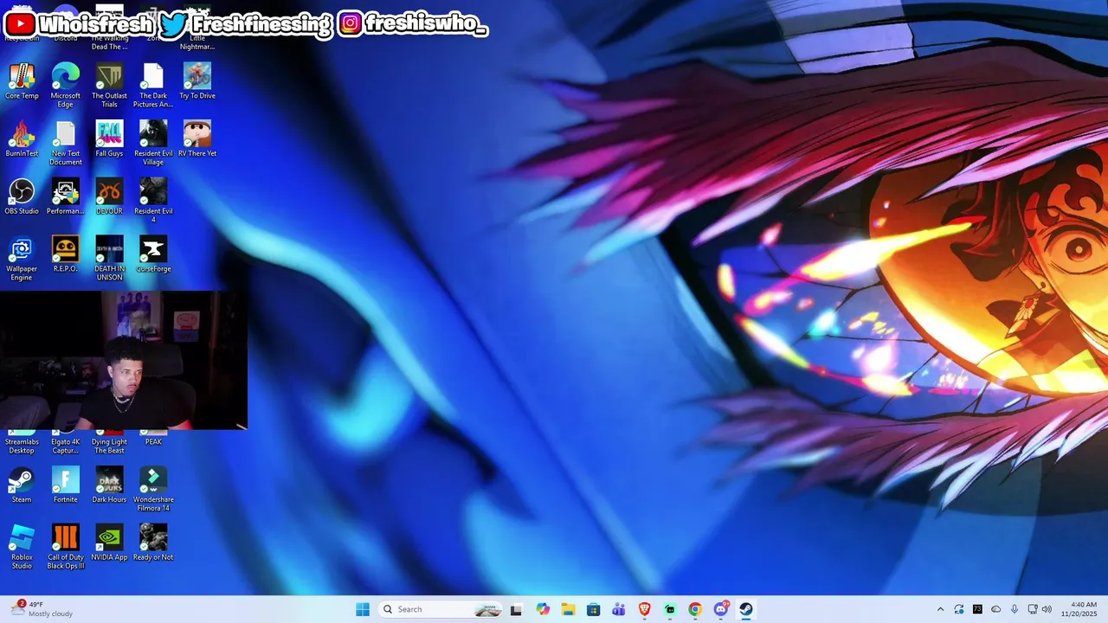Viewport: 1108px width, 623px height.
Task: Open the Windows Start menu
Action: pyautogui.click(x=363, y=609)
